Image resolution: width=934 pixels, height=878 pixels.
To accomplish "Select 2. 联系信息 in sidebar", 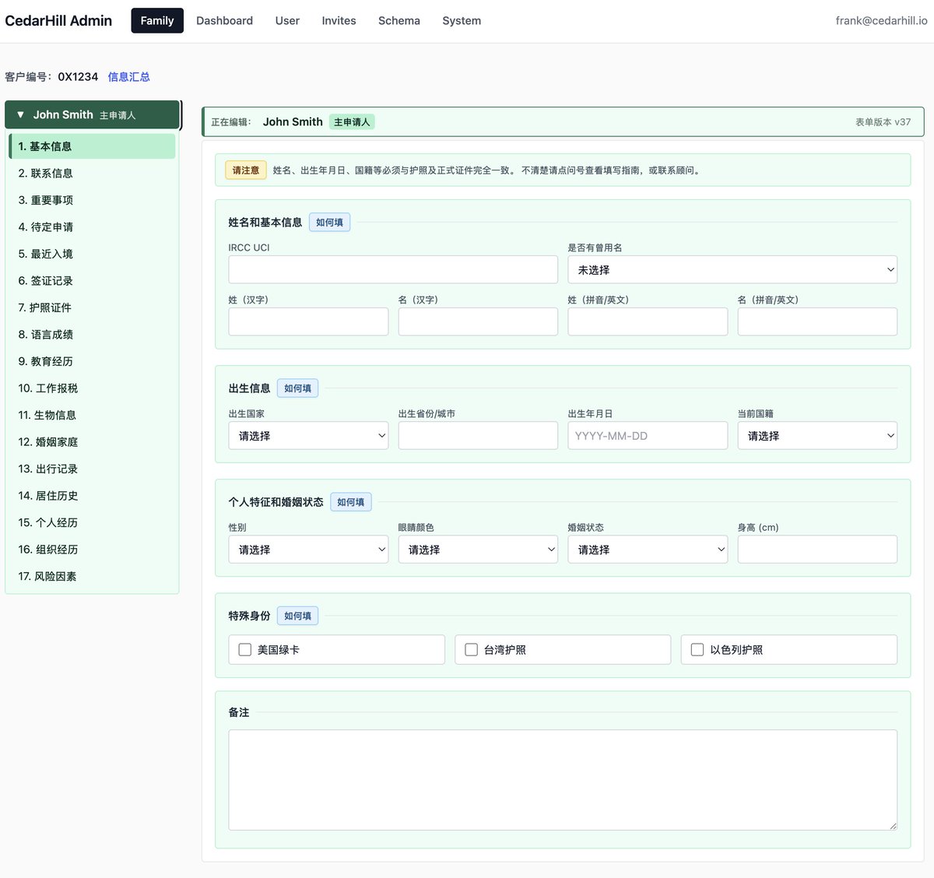I will pyautogui.click(x=92, y=173).
